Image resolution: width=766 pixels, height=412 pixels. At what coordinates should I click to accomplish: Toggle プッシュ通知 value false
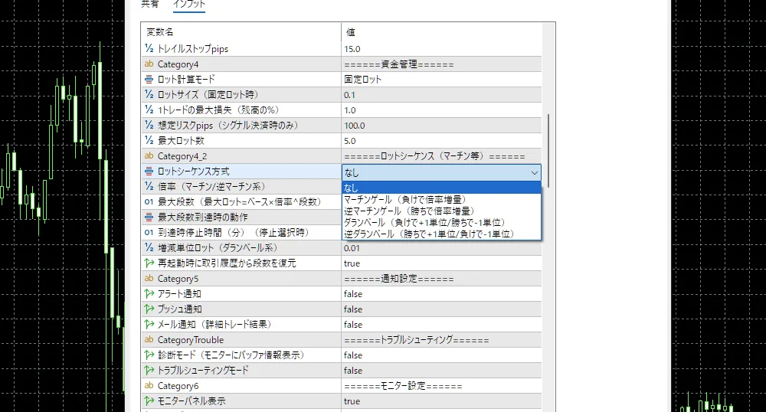[441, 309]
